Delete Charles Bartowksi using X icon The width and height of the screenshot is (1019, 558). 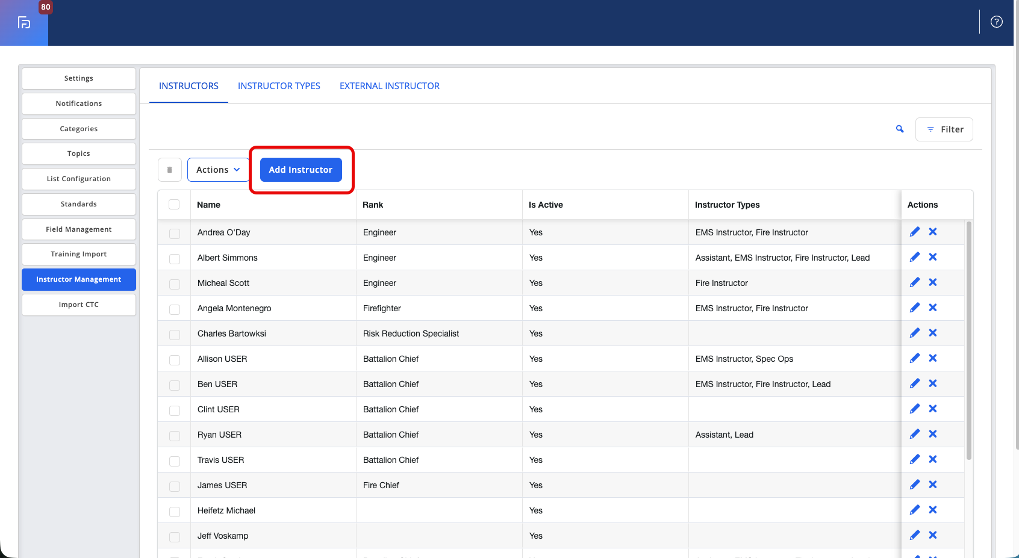tap(933, 333)
